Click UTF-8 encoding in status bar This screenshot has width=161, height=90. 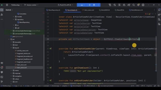143,86
